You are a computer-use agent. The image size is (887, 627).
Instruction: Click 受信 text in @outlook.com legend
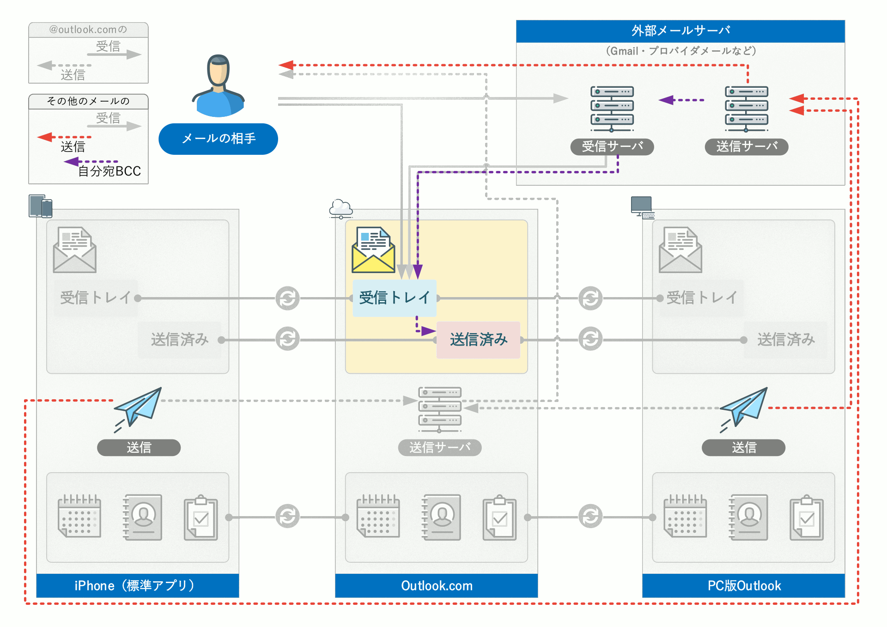[x=108, y=46]
